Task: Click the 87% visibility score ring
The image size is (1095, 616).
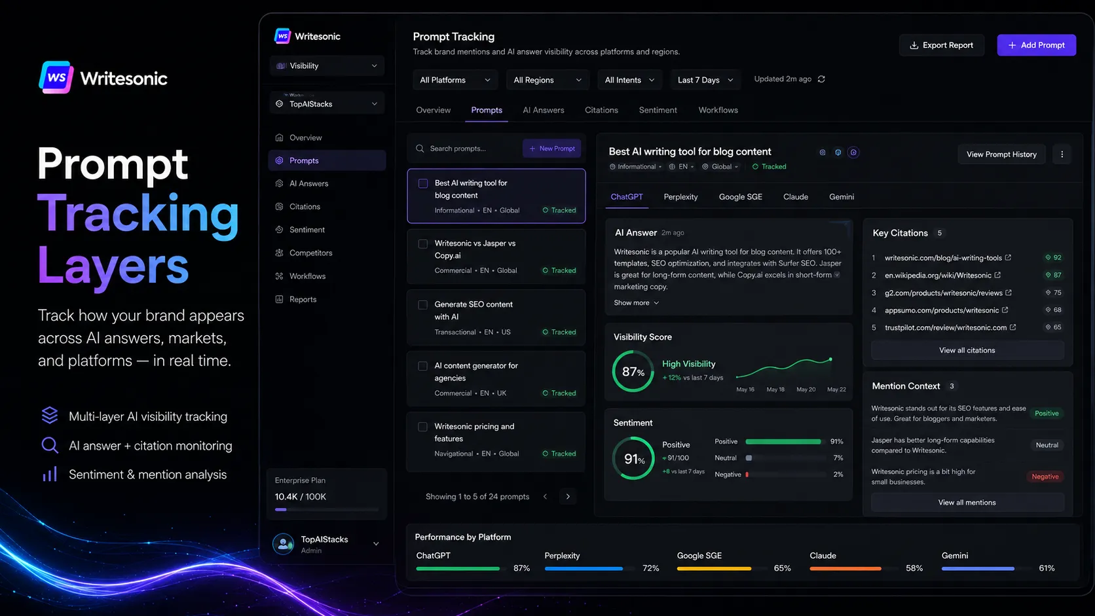Action: pyautogui.click(x=633, y=371)
